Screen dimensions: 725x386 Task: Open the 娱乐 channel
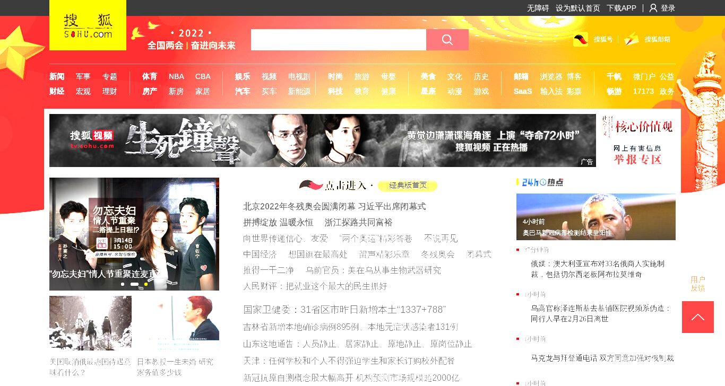pos(243,76)
